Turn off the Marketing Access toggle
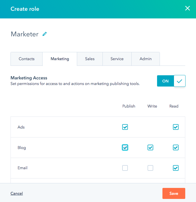This screenshot has width=196, height=202. coord(171,81)
